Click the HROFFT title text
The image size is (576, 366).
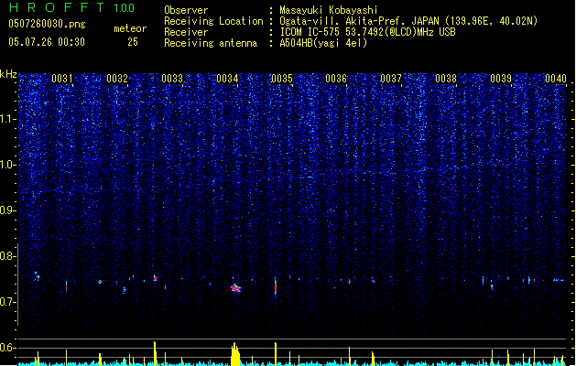point(56,7)
